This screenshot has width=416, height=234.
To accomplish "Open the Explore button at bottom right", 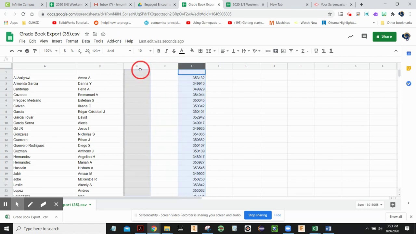I will (393, 205).
